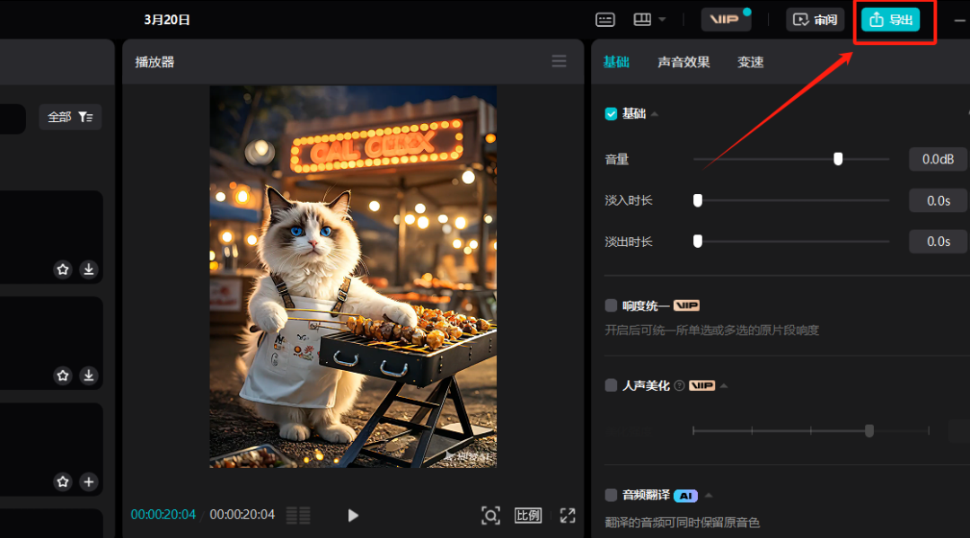Collapse the 基础 section arrow
Screen dimensions: 970x538
click(x=655, y=114)
